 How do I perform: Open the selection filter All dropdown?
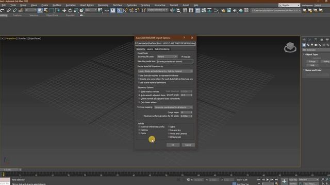30,10
